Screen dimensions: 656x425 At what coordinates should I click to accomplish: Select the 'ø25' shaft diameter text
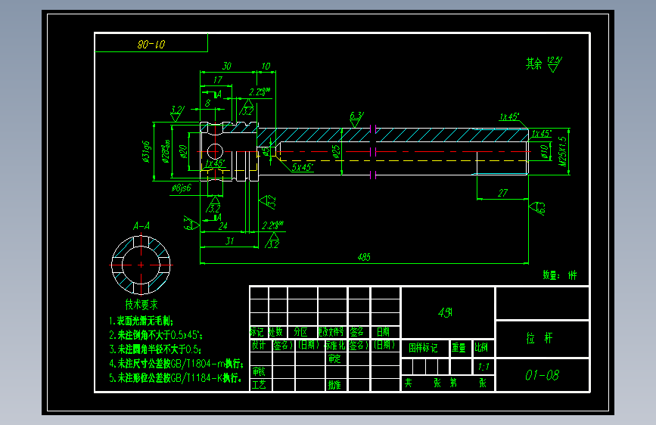click(x=336, y=151)
